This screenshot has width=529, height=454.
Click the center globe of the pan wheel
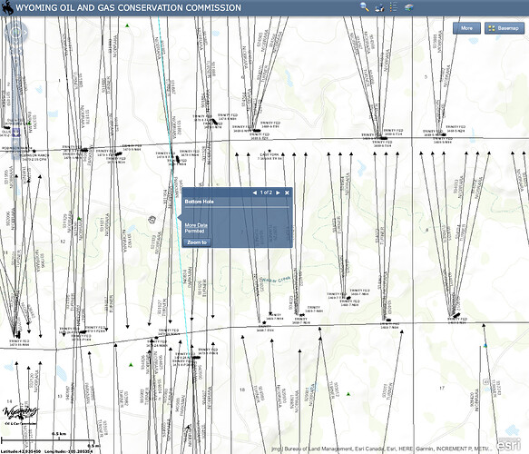[x=15, y=33]
